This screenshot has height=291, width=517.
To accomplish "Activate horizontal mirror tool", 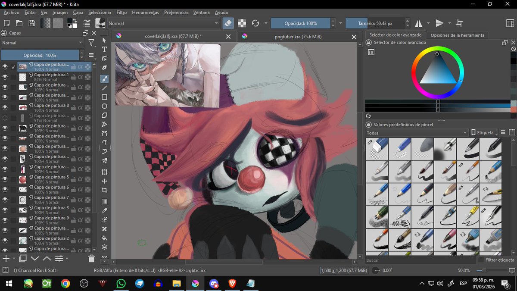I will [419, 23].
